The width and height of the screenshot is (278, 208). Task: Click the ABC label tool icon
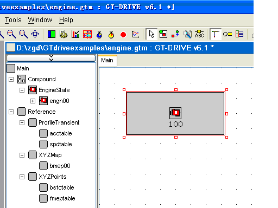tap(199, 34)
